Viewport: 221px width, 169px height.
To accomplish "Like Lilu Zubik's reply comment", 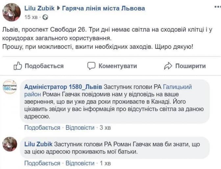I will click(42, 163).
